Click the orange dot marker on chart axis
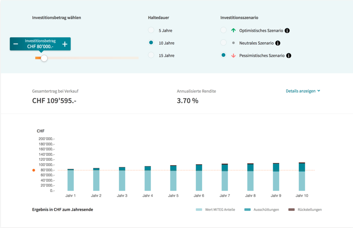This screenshot has width=353, height=228. (x=33, y=170)
